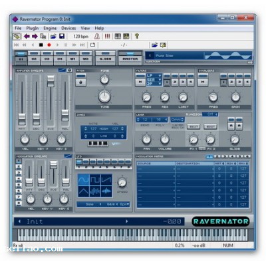The height and width of the screenshot is (266, 266).
Task: Start recording with the red record button
Action: pyautogui.click(x=49, y=45)
